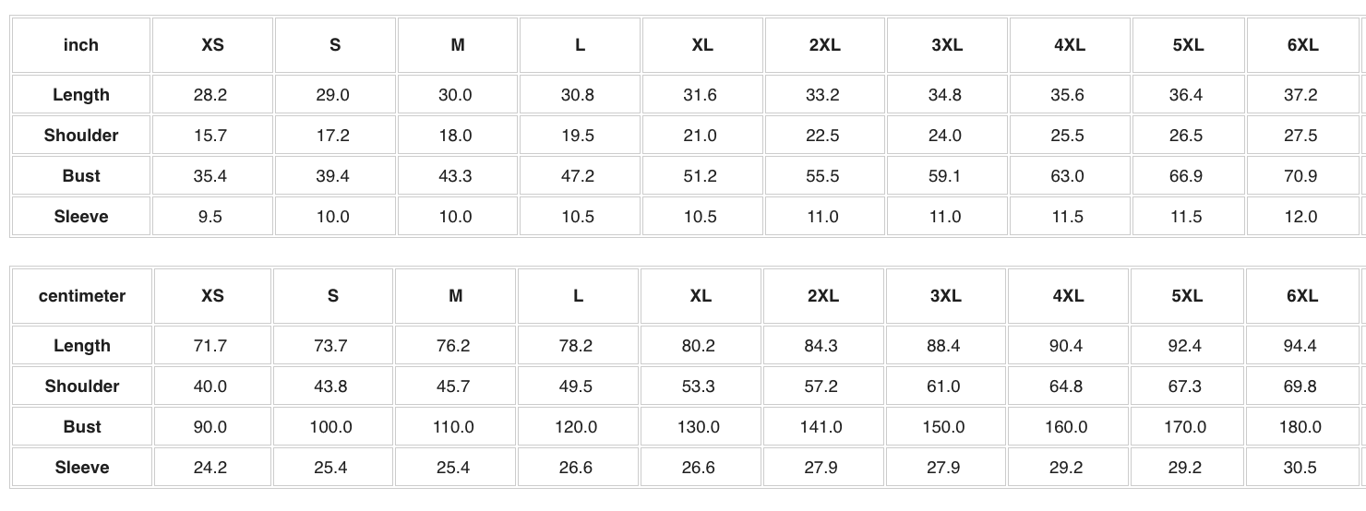Click the 3XL header in the inch table

[x=946, y=45]
